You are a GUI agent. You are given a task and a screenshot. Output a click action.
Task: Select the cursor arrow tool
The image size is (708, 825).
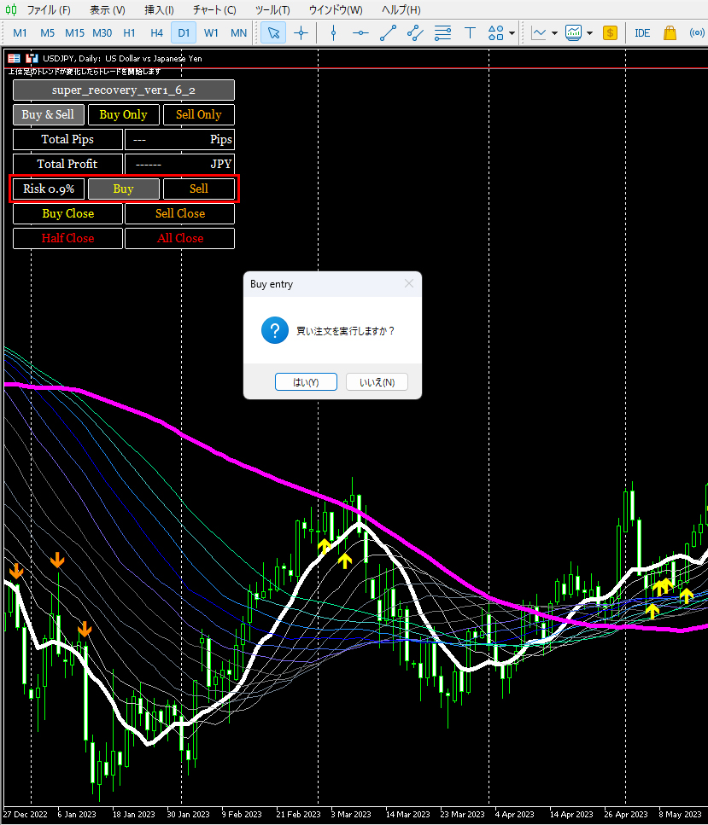[x=273, y=33]
